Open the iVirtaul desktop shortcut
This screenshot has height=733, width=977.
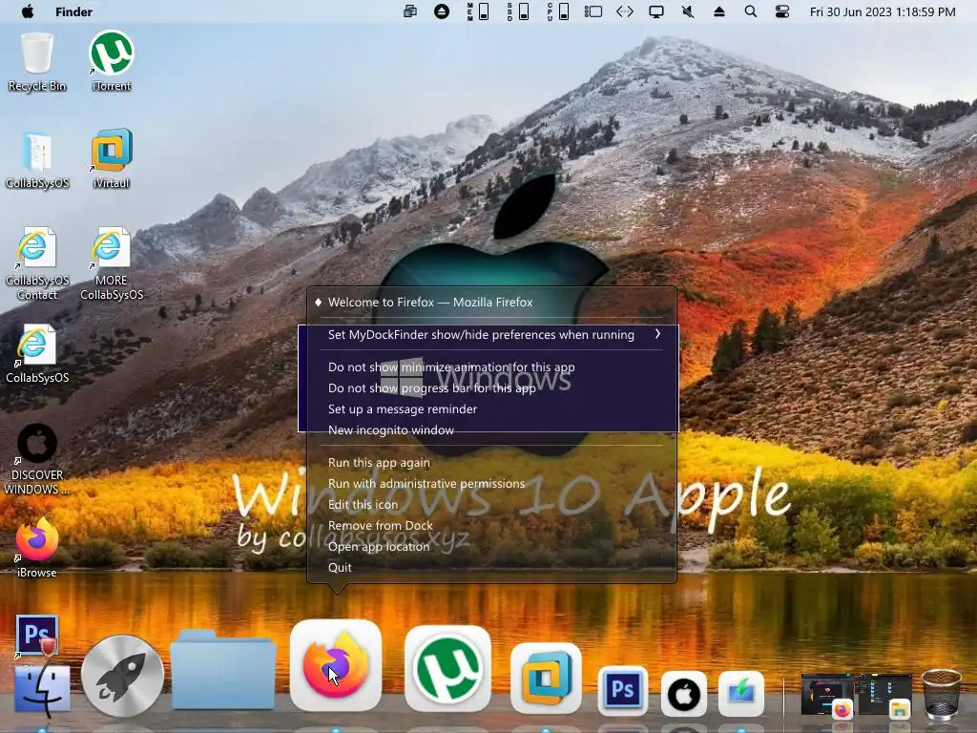point(112,159)
